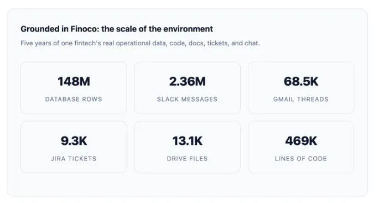The width and height of the screenshot is (379, 203).
Task: Click the subtitle about five years of fintech data
Action: coord(140,43)
